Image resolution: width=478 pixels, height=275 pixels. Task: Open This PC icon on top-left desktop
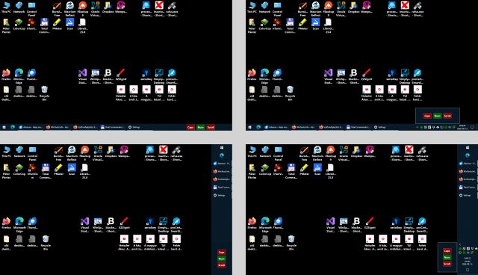coord(6,7)
